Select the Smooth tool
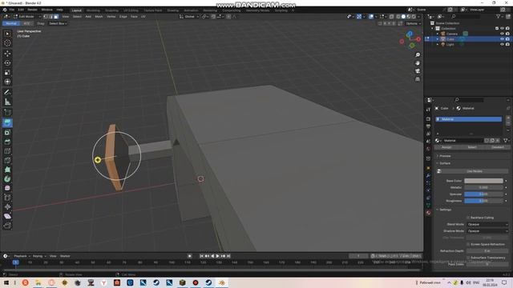Image resolution: width=513 pixels, height=288 pixels. pos(7,188)
